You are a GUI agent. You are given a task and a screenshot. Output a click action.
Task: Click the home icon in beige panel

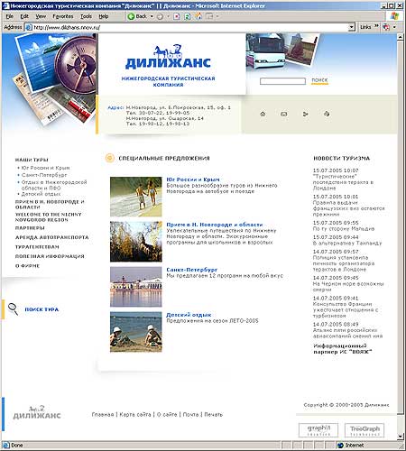pos(263,114)
